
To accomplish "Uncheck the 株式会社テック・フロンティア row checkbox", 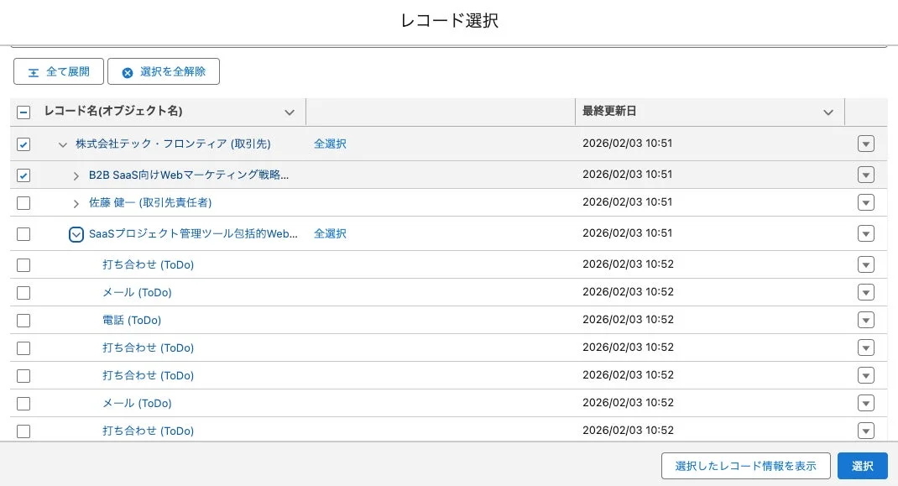I will pyautogui.click(x=23, y=144).
